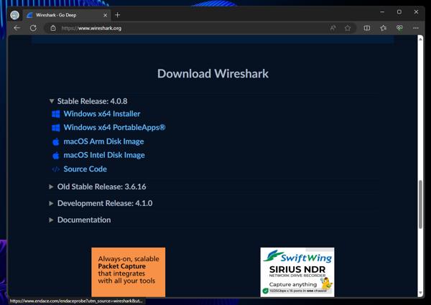Click the Apple logo beside Intel Disk Image
The width and height of the screenshot is (431, 305).
[56, 156]
